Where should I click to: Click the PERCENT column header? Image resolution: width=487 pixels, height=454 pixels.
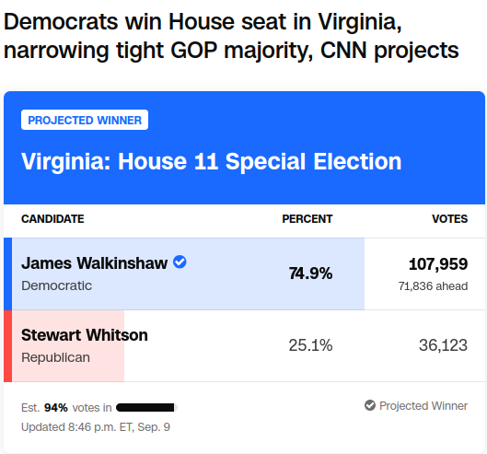pyautogui.click(x=307, y=219)
